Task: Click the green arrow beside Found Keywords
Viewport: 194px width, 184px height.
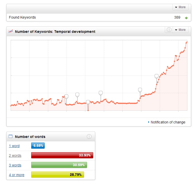Action: pyautogui.click(x=186, y=18)
